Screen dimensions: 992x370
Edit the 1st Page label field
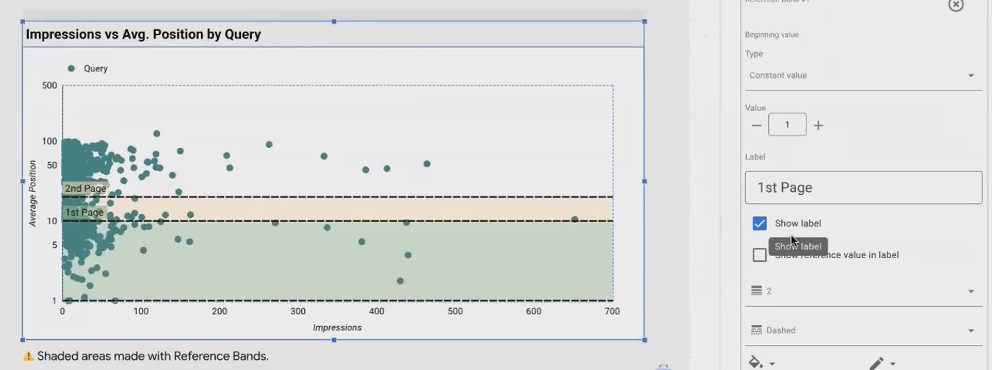click(x=863, y=188)
